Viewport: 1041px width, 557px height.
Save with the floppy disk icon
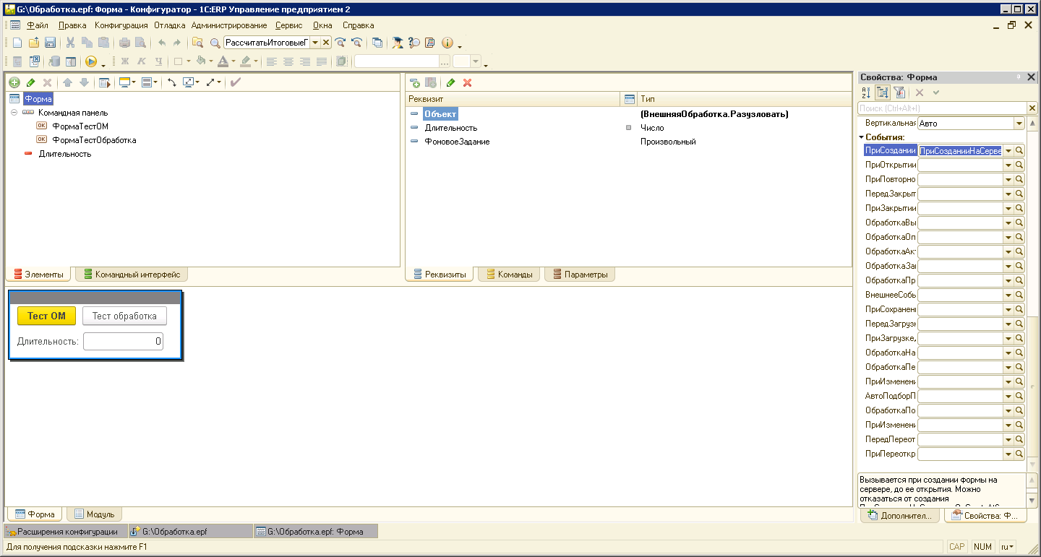click(51, 43)
